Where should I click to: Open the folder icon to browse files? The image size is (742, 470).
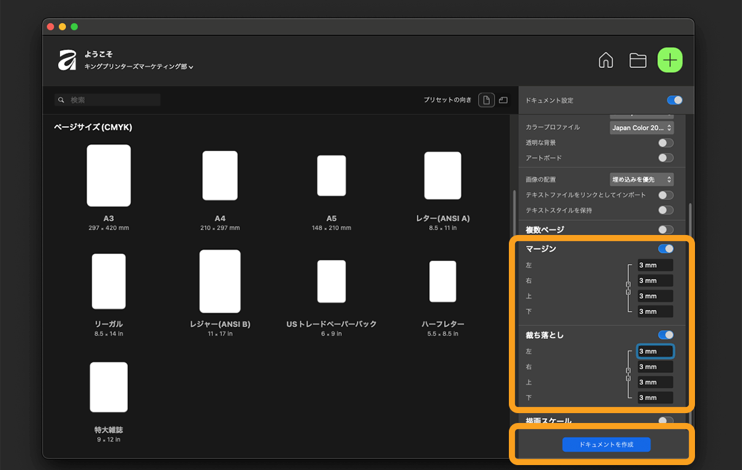[x=638, y=60]
